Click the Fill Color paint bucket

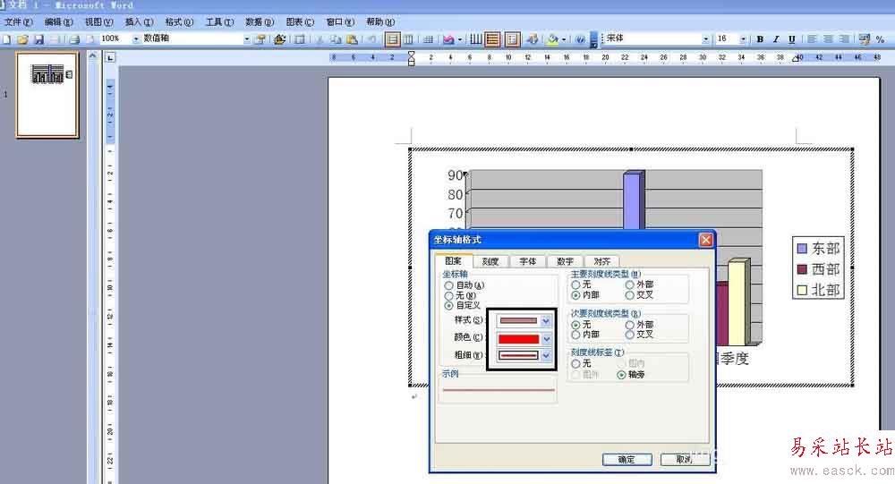552,39
